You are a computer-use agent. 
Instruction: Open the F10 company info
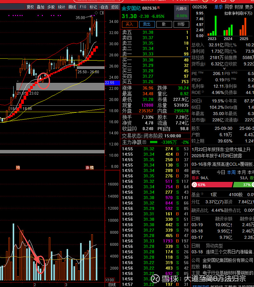(83, 7)
